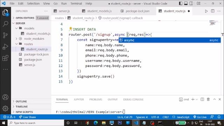
Task: Split the terminal panel
Action: [202, 99]
